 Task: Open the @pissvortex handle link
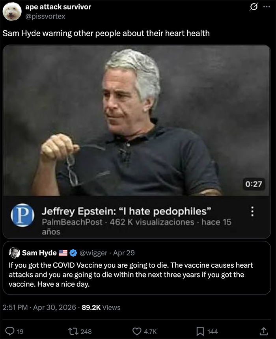(45, 17)
